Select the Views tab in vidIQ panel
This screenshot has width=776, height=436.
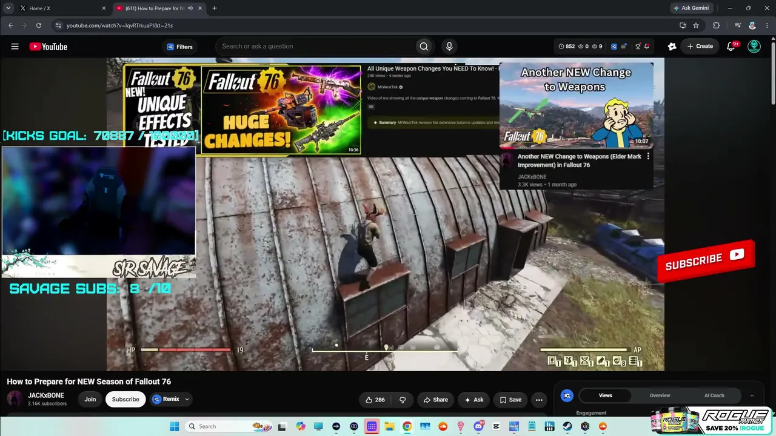605,395
